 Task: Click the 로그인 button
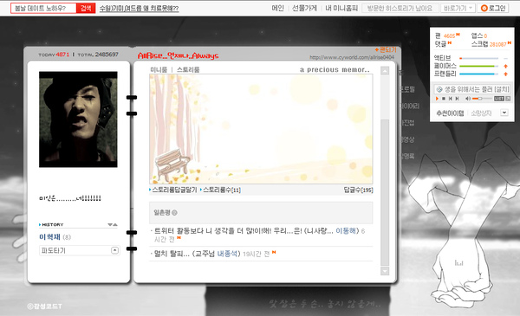pyautogui.click(x=493, y=8)
